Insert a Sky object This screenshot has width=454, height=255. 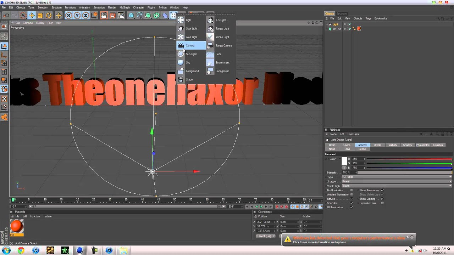coord(191,62)
